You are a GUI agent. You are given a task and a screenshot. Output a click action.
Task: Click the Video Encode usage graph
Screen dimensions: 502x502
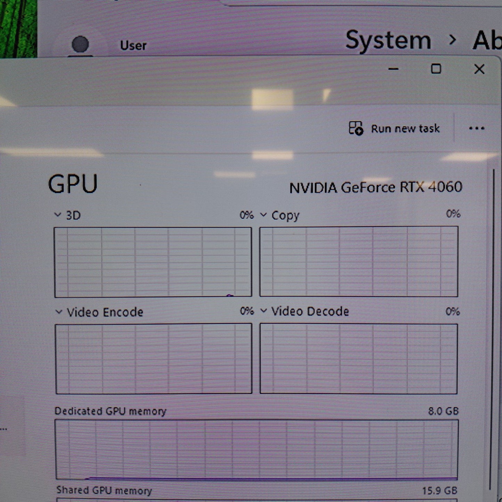point(154,359)
